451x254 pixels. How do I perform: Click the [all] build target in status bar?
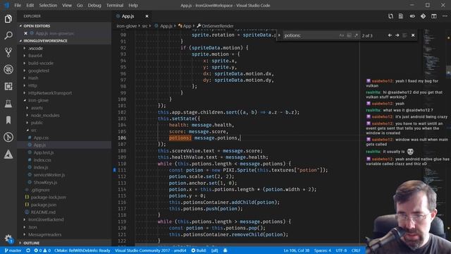[x=214, y=250]
